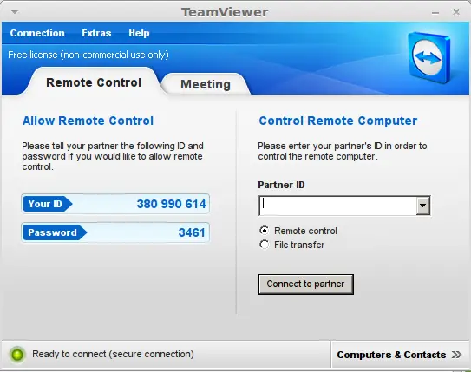471x372 pixels.
Task: Click into the Partner ID input field
Action: click(338, 206)
